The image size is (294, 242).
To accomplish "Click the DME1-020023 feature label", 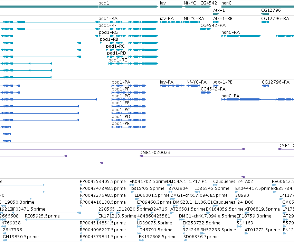I will click(x=155, y=153).
